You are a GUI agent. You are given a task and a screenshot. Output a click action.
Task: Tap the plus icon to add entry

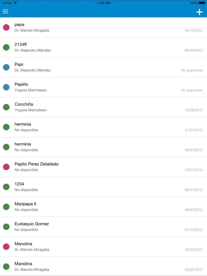[x=199, y=12]
